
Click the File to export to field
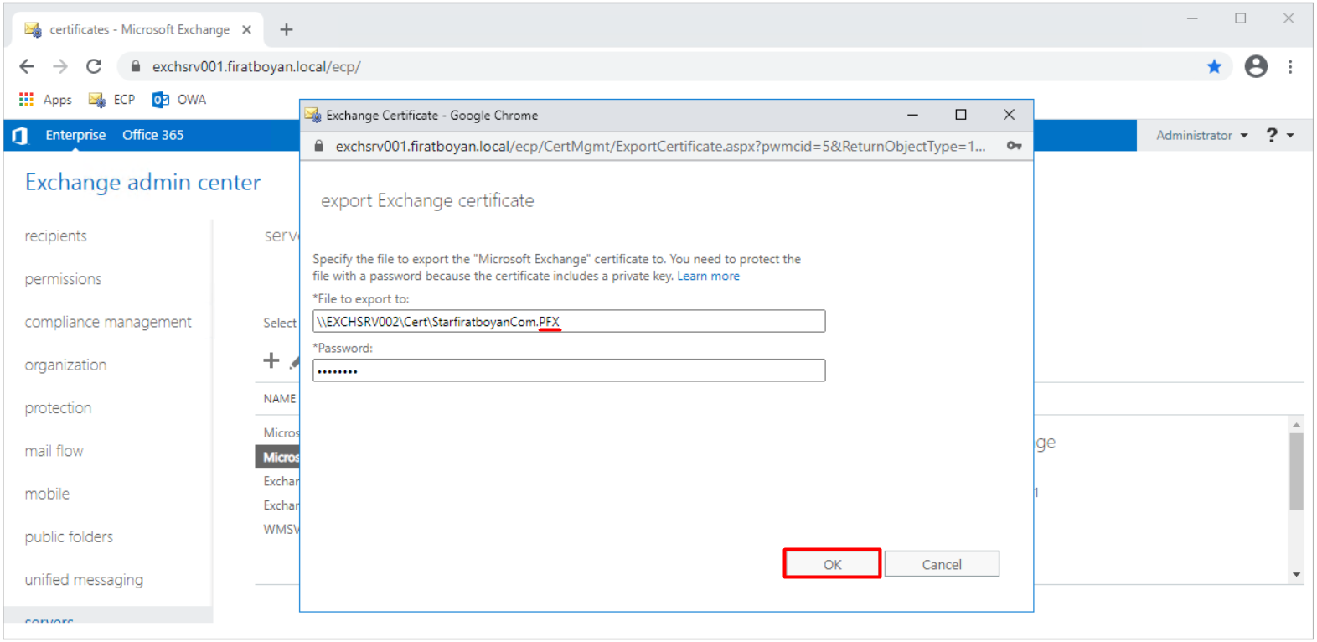[x=569, y=321]
